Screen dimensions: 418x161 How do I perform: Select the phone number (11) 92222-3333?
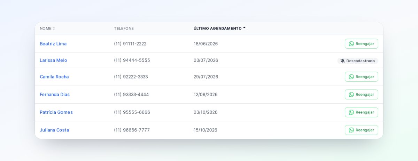(131, 77)
